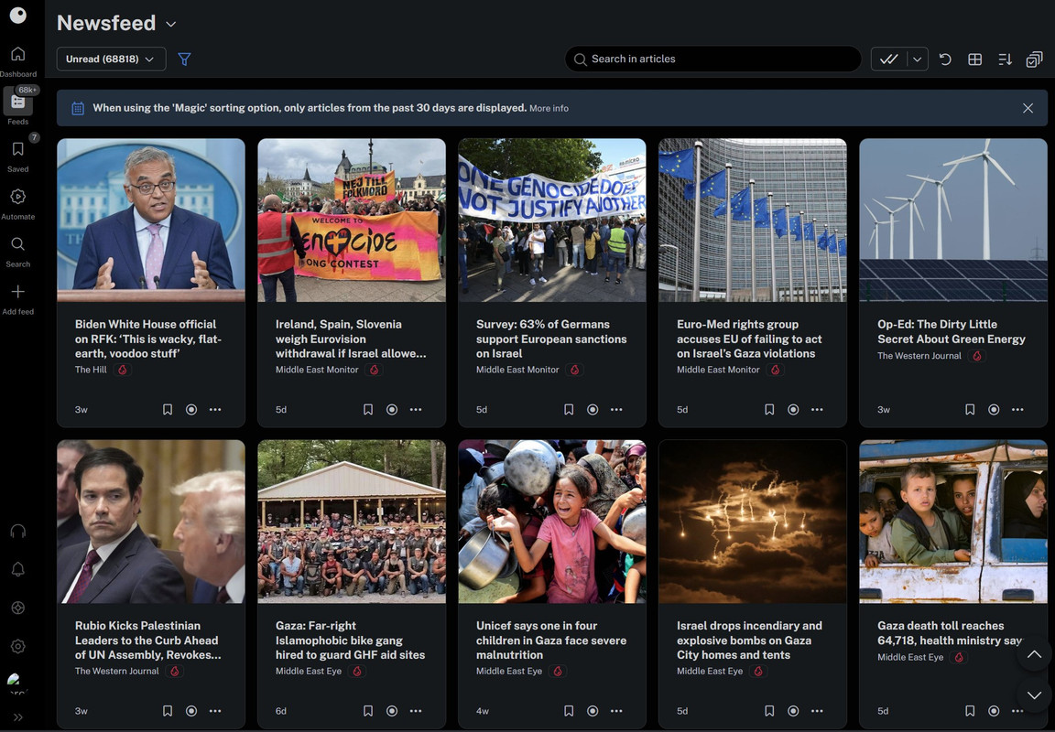The image size is (1055, 732).
Task: Mark Survey 63% of Germans article read
Action: pos(593,409)
